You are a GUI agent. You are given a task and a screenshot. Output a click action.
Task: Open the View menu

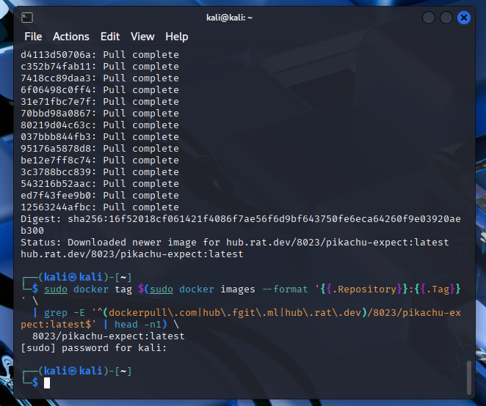click(x=142, y=37)
